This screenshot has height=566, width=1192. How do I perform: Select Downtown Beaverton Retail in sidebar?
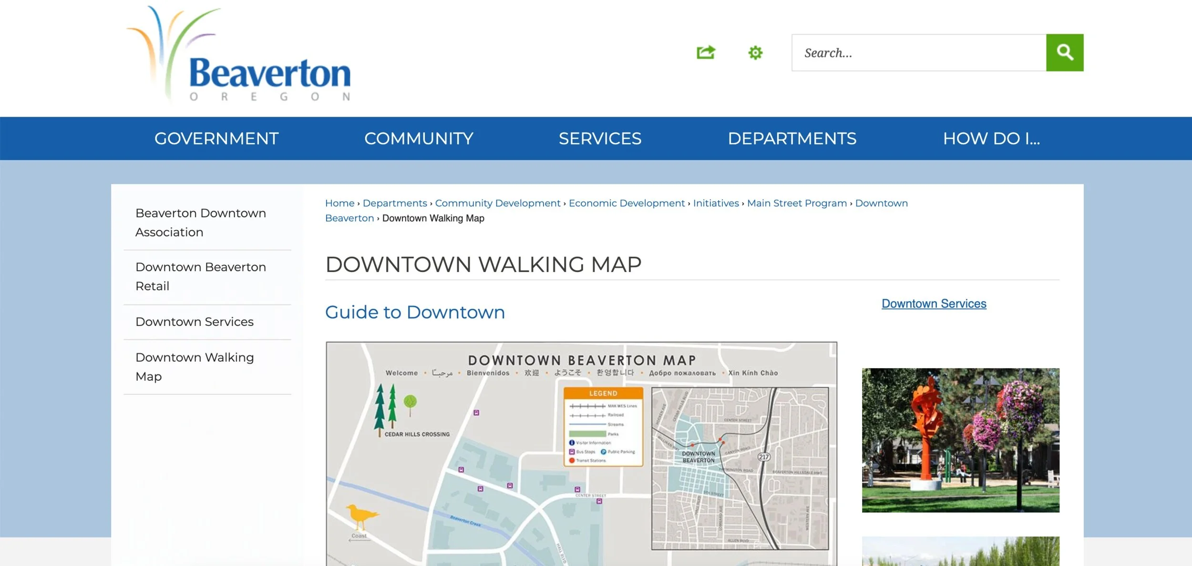pyautogui.click(x=201, y=276)
